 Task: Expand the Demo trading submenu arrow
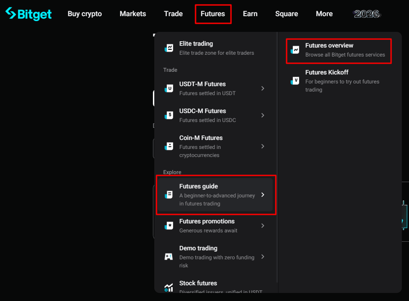[263, 257]
